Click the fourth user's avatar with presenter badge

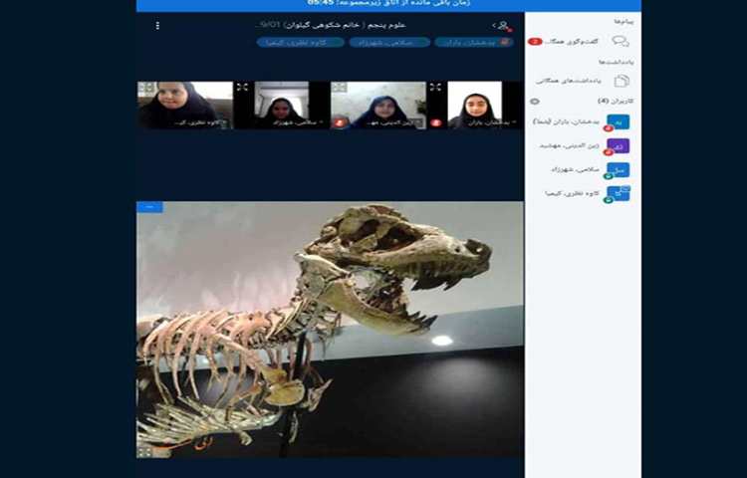coord(620,193)
